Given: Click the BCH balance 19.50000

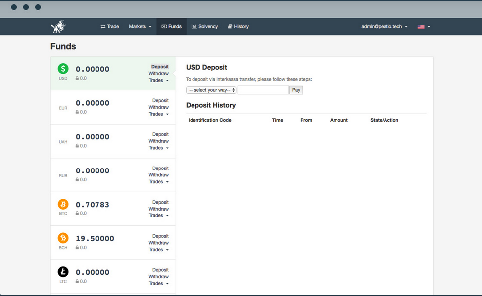Looking at the screenshot, I should 95,238.
